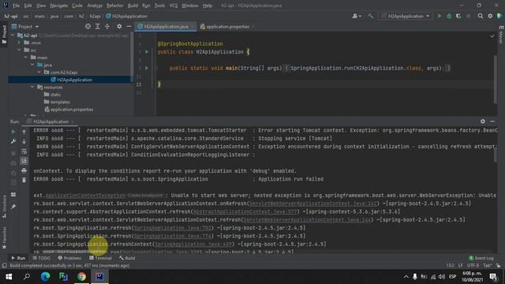Screen dimensions: 505x284
Task: Hide the Project tool window
Action: click(x=129, y=26)
